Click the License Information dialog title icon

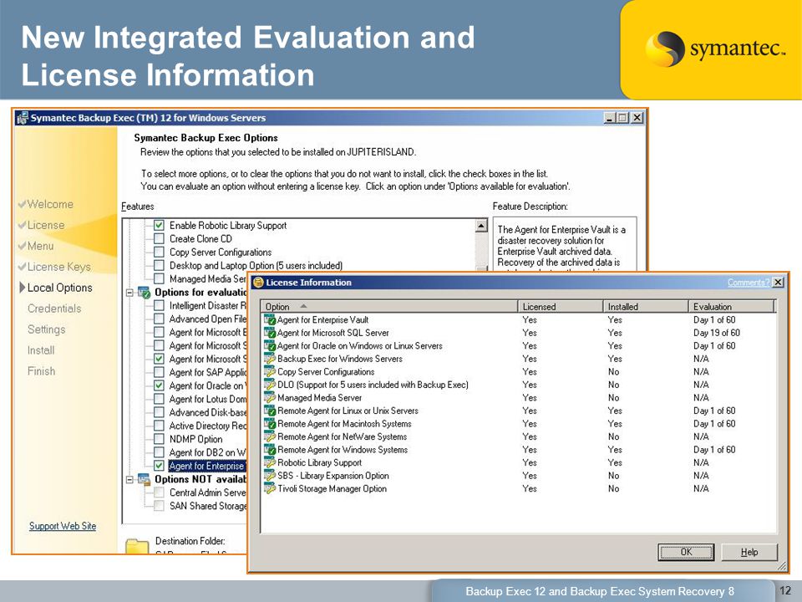(x=258, y=282)
